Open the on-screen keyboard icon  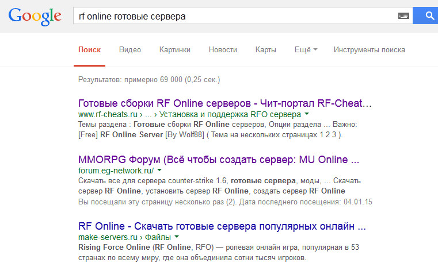tap(403, 16)
